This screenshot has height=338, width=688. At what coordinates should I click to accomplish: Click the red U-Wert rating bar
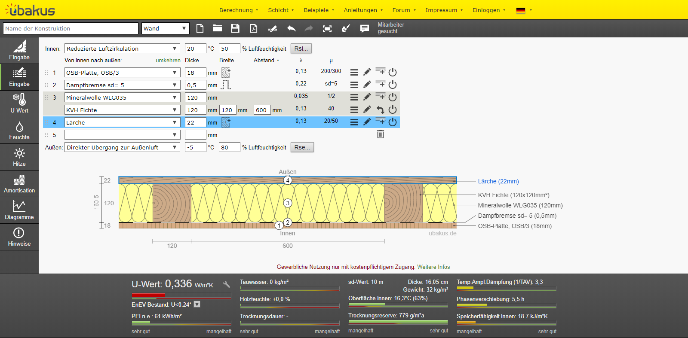point(148,295)
